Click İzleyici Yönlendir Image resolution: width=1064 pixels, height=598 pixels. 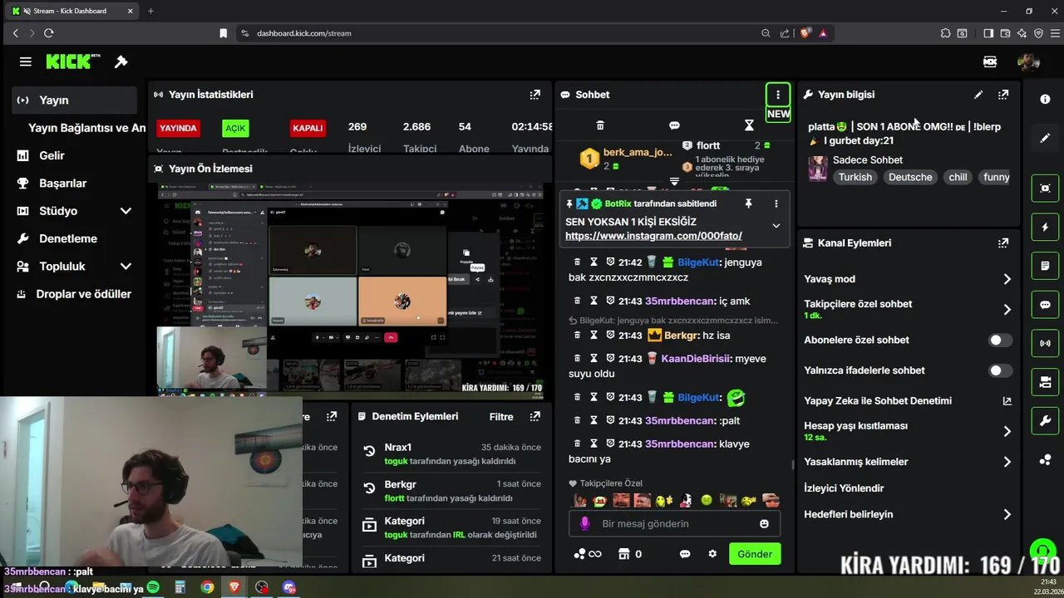tap(844, 488)
